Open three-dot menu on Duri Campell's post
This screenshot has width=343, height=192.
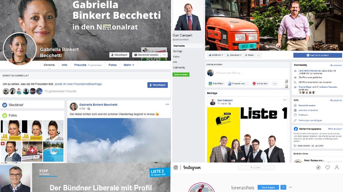(x=284, y=100)
